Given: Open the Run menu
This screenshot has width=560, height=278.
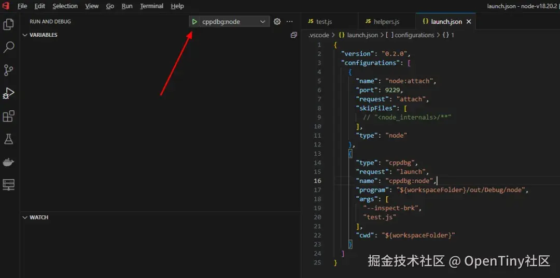Looking at the screenshot, I should [x=127, y=6].
